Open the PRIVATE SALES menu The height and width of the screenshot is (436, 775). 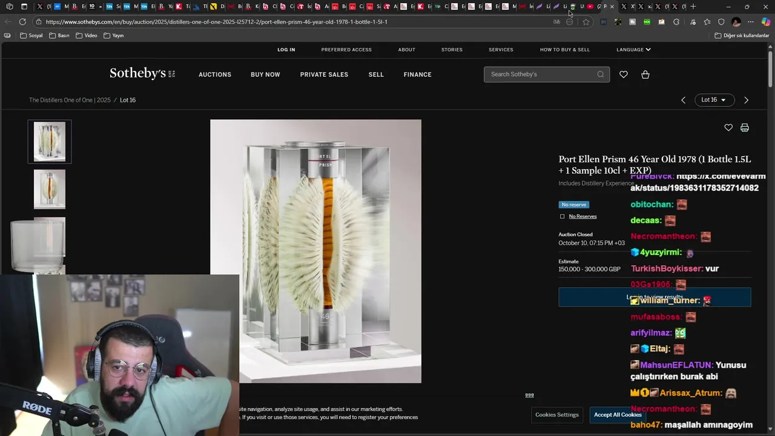[x=324, y=74]
